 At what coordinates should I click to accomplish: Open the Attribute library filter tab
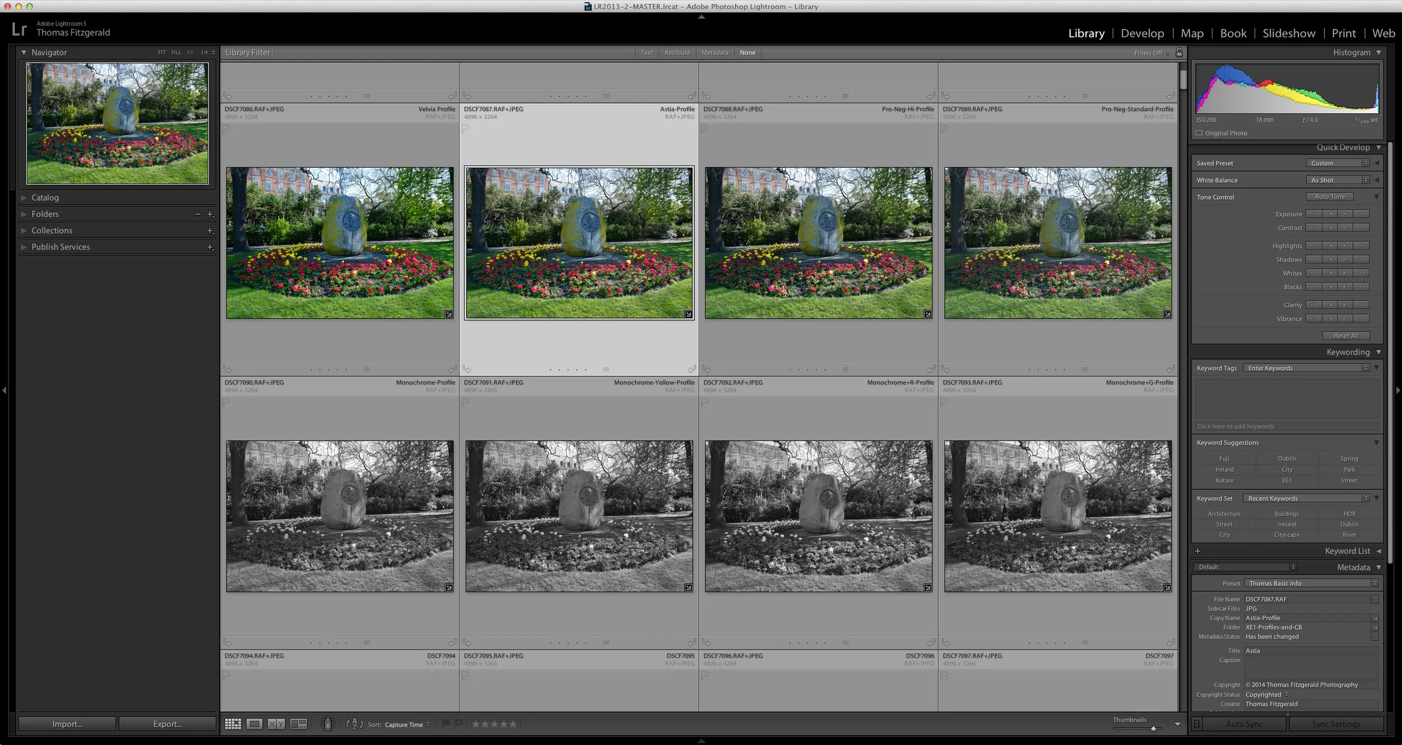tap(677, 52)
